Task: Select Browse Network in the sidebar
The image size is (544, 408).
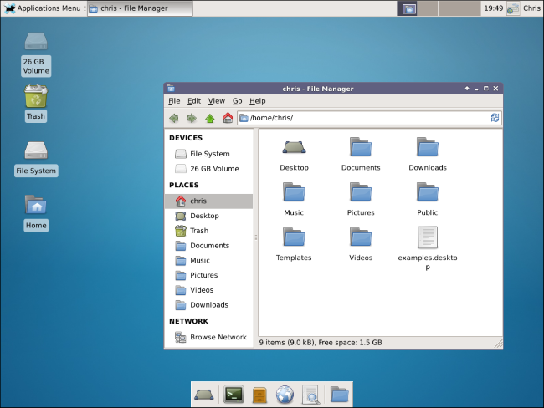Action: 217,337
